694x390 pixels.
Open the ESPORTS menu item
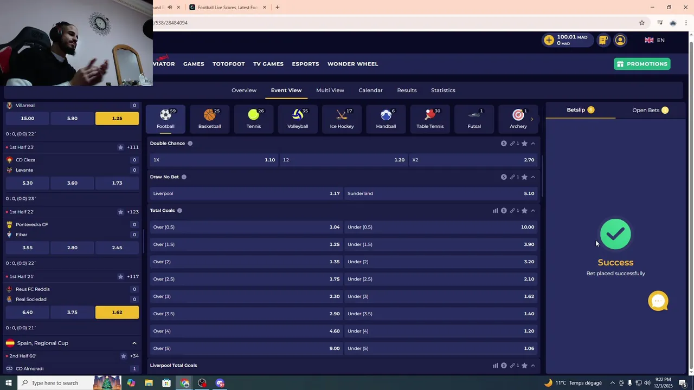[x=305, y=64]
